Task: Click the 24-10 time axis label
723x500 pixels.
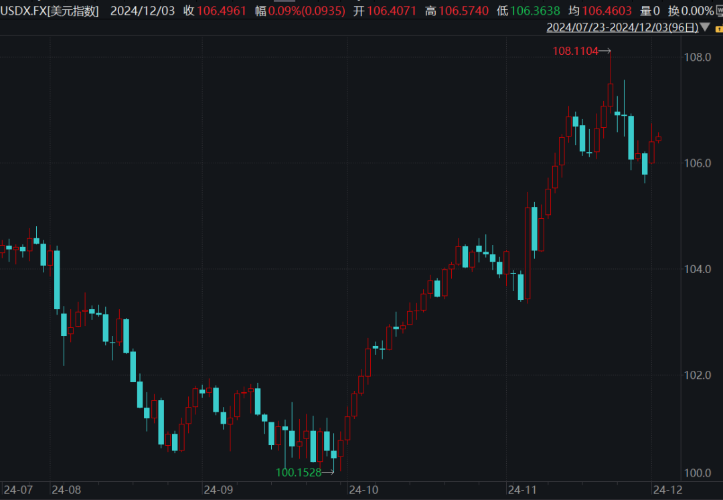Action: pyautogui.click(x=364, y=490)
